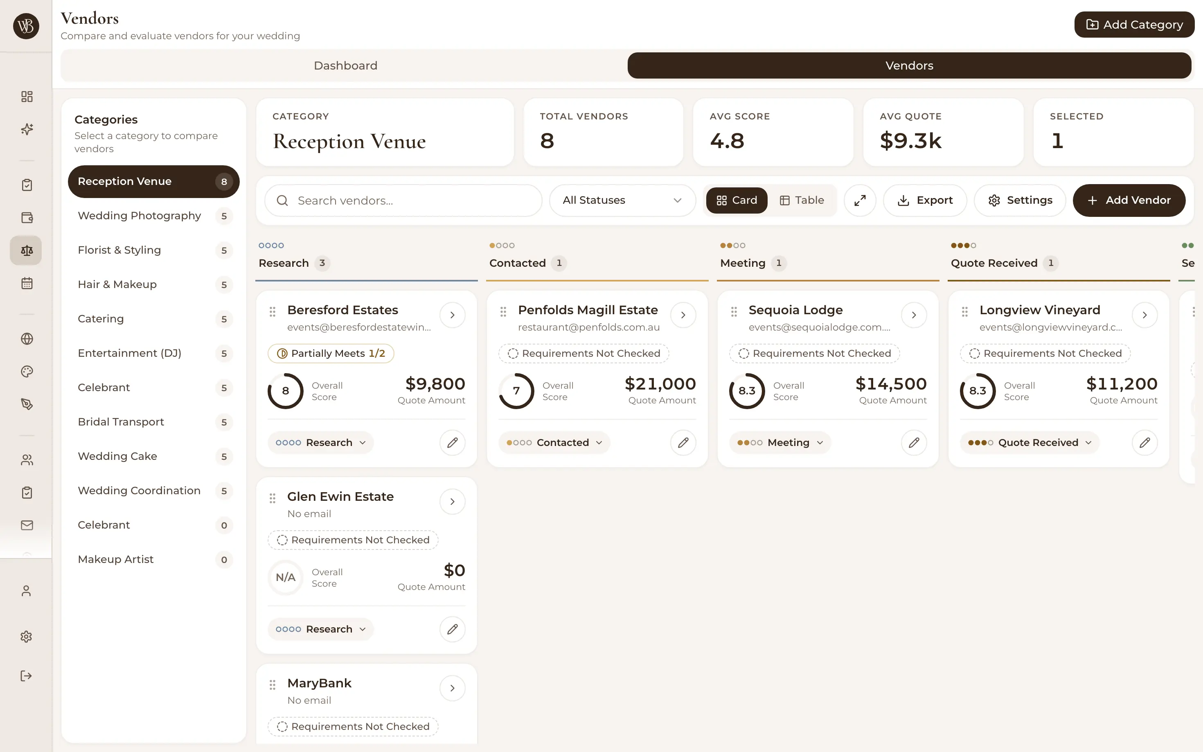Image resolution: width=1203 pixels, height=752 pixels.
Task: Switch to Card view
Action: point(737,200)
